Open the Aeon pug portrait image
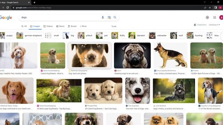The image size is (223, 125). [132, 56]
